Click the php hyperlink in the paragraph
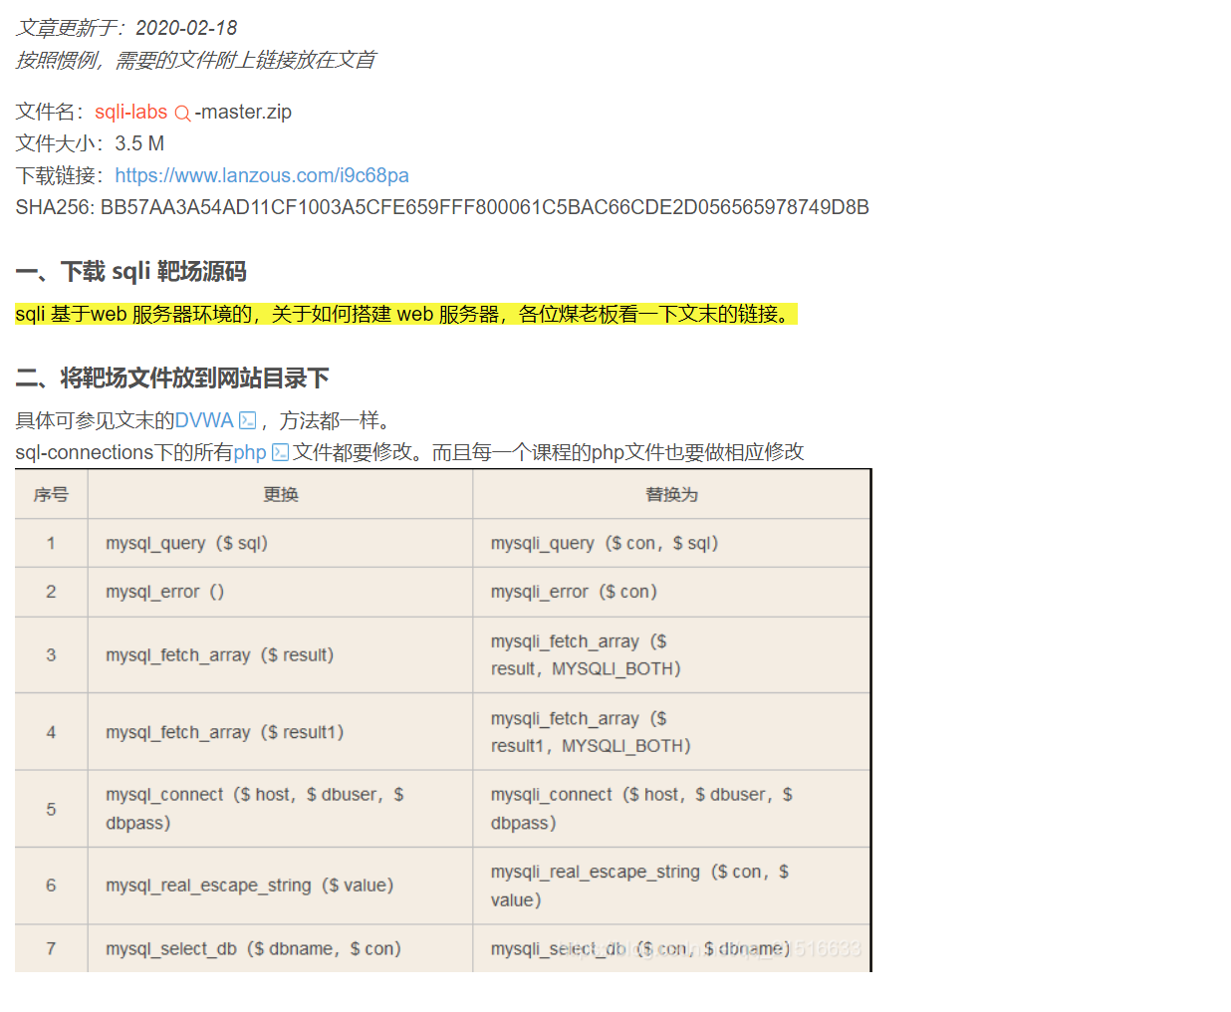 pyautogui.click(x=249, y=451)
